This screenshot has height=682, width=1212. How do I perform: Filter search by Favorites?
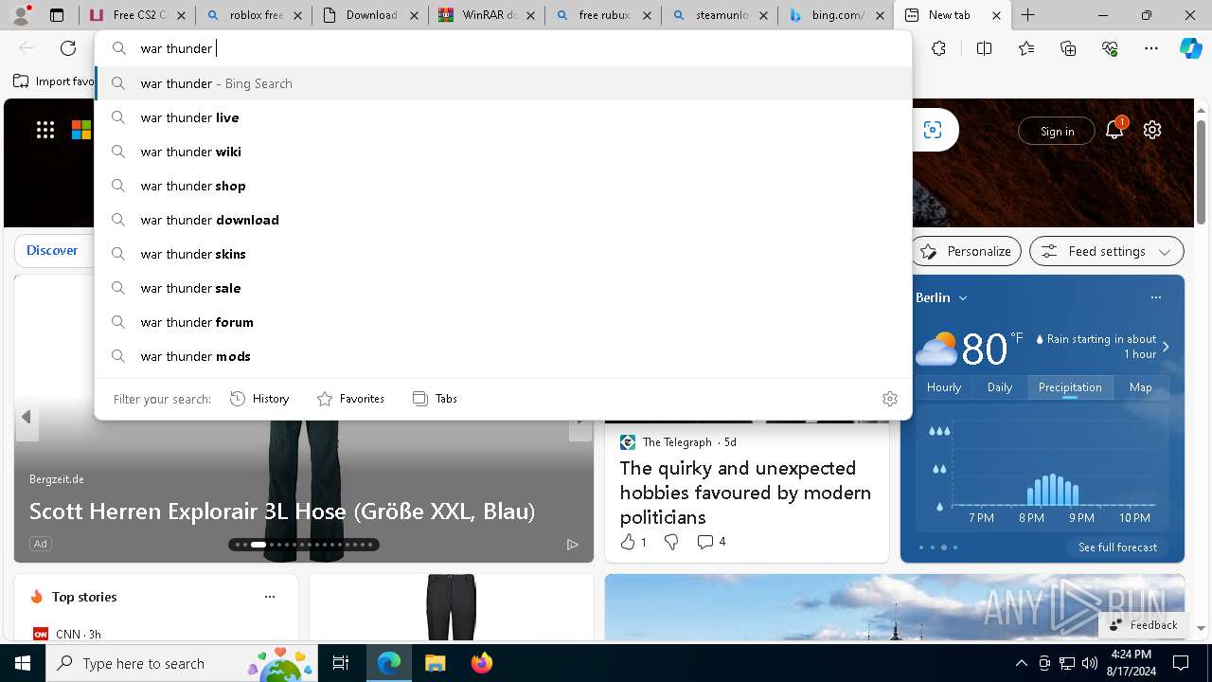click(x=350, y=399)
